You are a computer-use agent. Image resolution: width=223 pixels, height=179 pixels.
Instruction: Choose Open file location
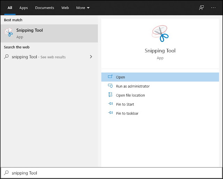[160, 95]
